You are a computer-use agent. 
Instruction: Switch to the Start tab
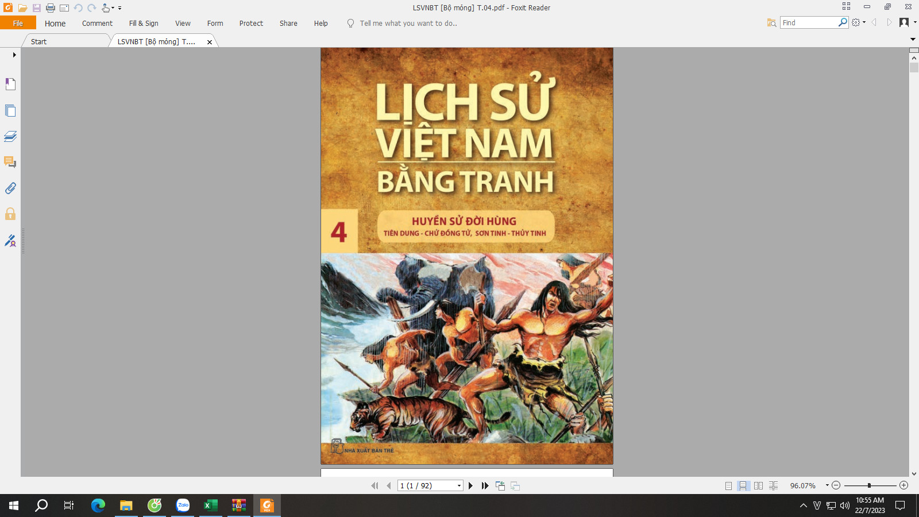[x=39, y=41]
